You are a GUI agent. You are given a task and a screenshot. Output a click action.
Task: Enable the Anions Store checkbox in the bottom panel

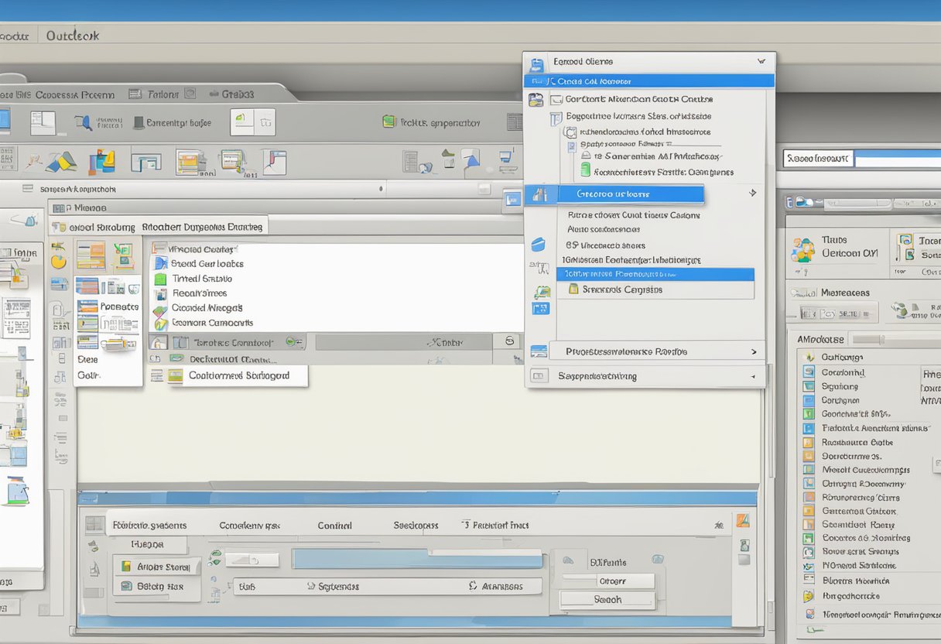tap(128, 566)
